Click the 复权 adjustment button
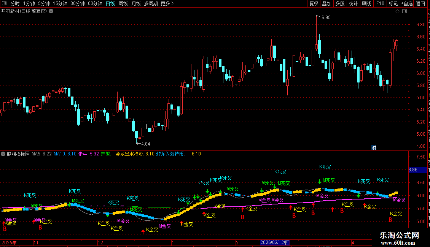Viewport: 430px width, 247px height. 314,3
